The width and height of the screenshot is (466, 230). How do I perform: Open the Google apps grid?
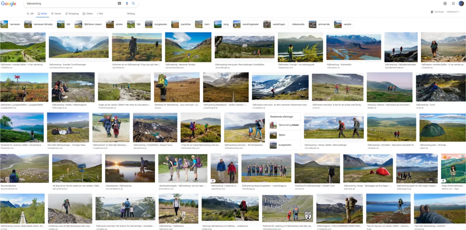click(453, 4)
